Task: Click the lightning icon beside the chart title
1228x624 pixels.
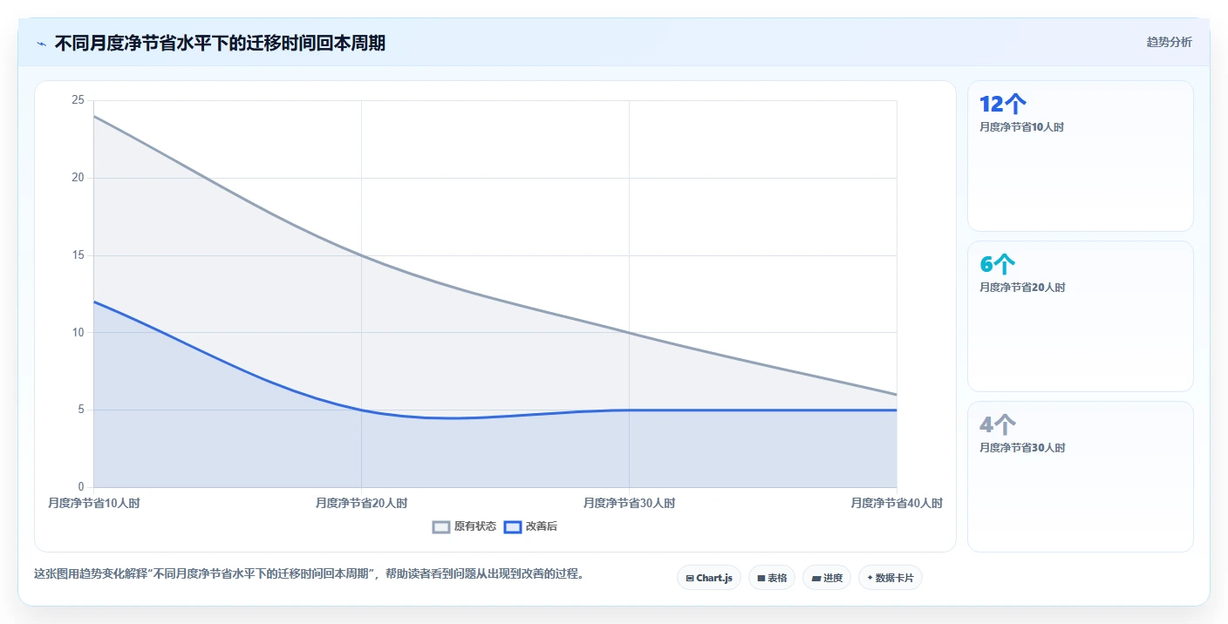Action: coord(42,43)
